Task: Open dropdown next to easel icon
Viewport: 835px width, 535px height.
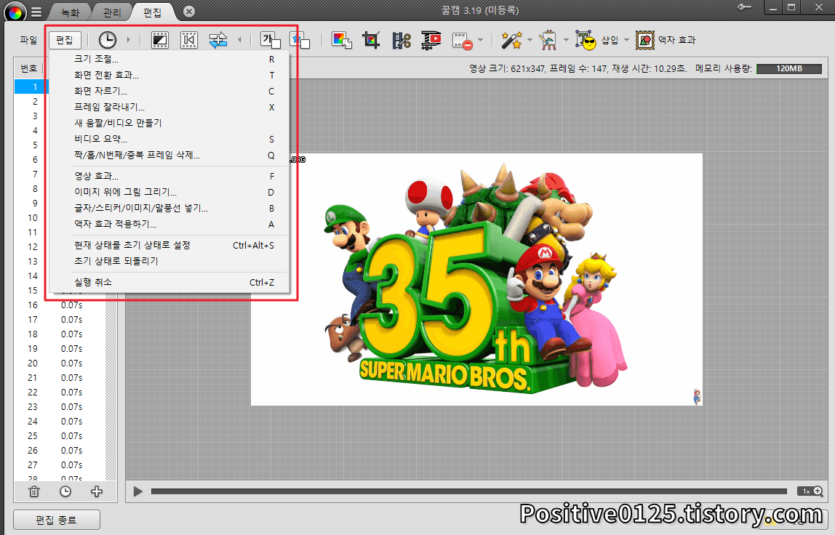Action: point(566,40)
